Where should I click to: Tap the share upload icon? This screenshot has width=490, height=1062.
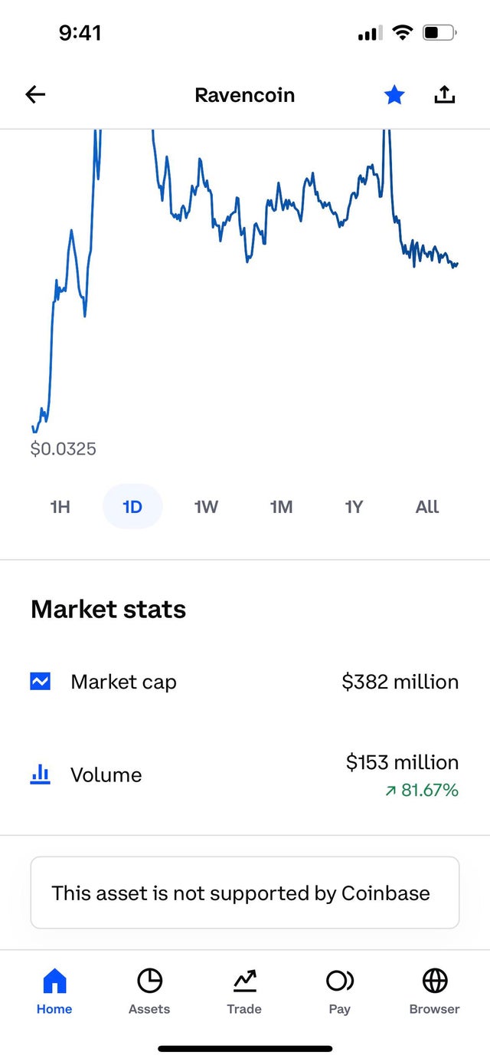click(444, 95)
